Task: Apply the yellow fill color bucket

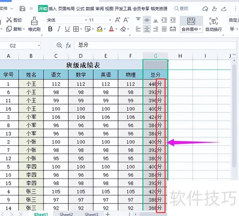Action: [x=99, y=29]
